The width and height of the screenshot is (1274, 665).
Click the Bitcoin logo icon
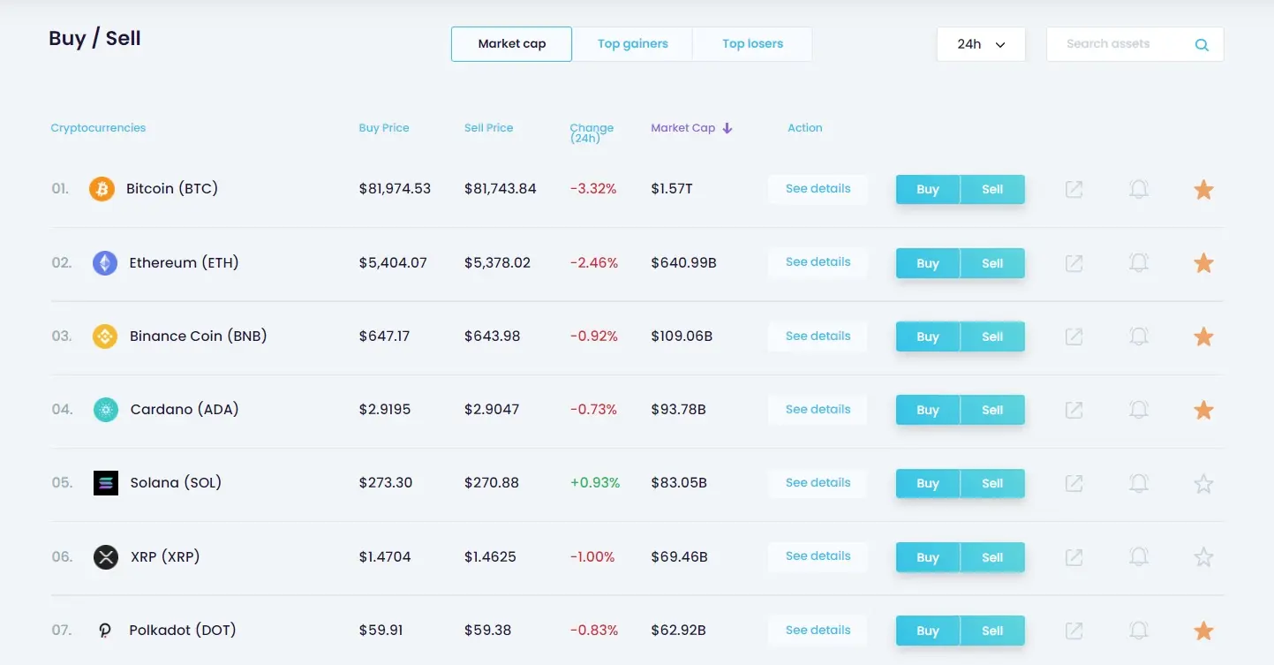pos(102,189)
